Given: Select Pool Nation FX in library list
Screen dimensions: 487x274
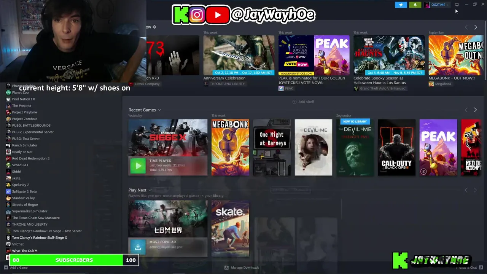Looking at the screenshot, I should point(23,99).
